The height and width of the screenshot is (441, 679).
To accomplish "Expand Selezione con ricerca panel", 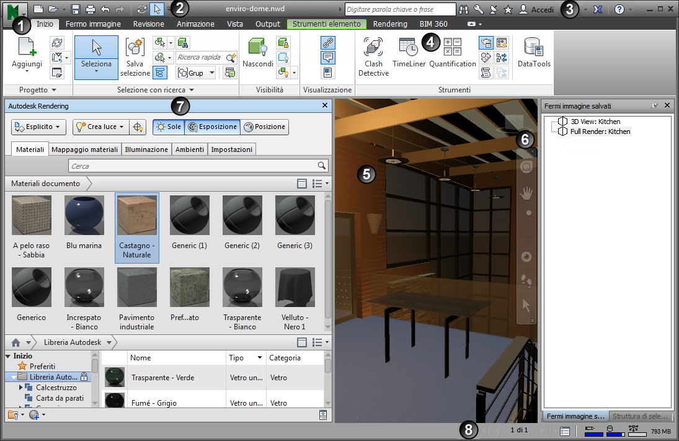I will [192, 90].
